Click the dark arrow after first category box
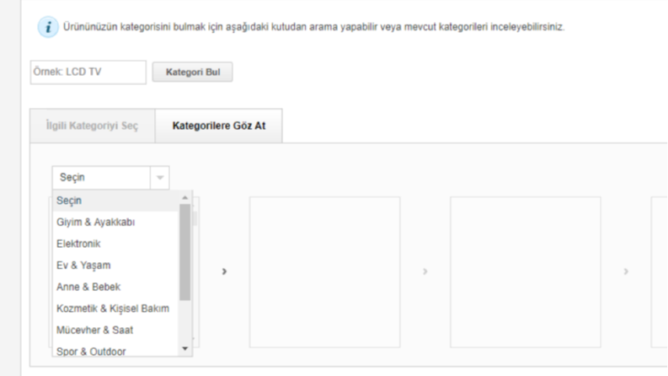This screenshot has width=668, height=376. pyautogui.click(x=224, y=271)
